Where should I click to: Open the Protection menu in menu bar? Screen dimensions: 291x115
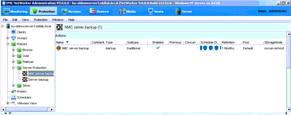pos(41,20)
